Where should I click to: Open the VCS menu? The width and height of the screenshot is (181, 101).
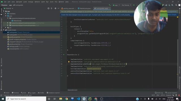[x=56, y=2]
